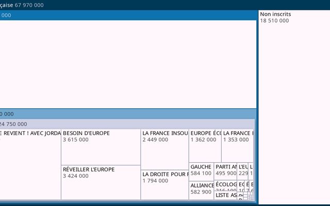Open the LA DROITE POUR tile
The width and height of the screenshot is (330, 206).
(164, 185)
